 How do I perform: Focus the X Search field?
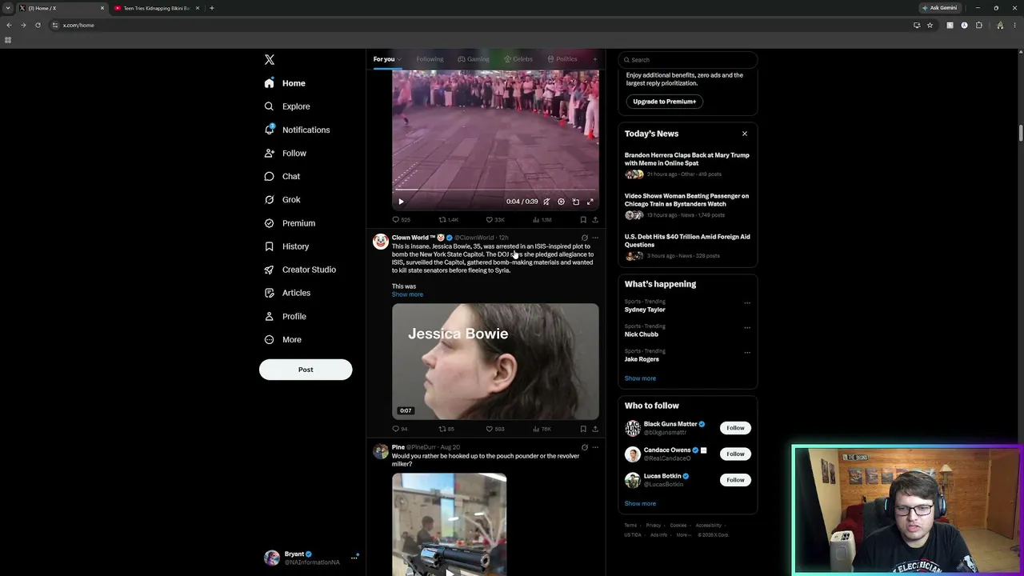click(687, 60)
